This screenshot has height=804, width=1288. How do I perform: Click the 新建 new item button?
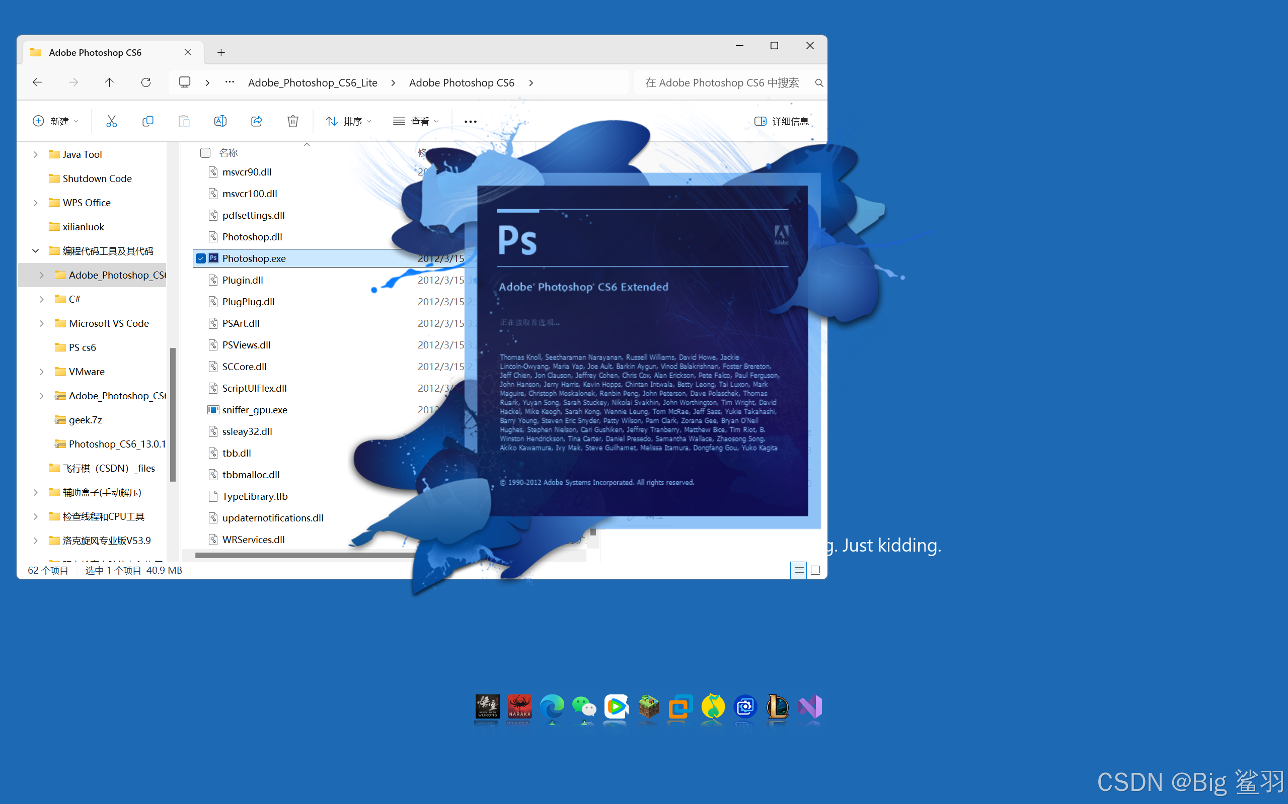coord(55,121)
